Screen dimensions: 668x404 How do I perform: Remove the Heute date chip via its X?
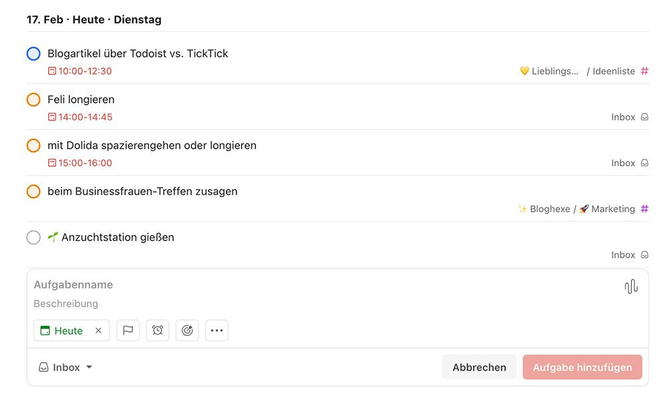tap(98, 330)
